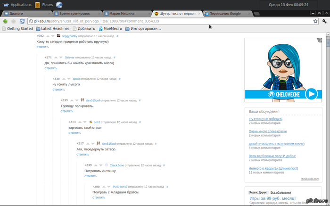Switch to the 'Переводчик Google' tab
This screenshot has width=330, height=206.
tap(227, 14)
